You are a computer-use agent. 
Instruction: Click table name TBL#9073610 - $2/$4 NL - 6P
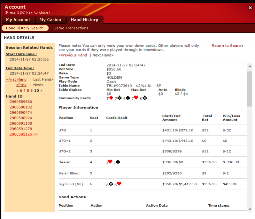click(x=134, y=86)
